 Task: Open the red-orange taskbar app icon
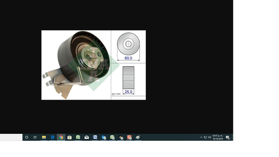coord(129,137)
